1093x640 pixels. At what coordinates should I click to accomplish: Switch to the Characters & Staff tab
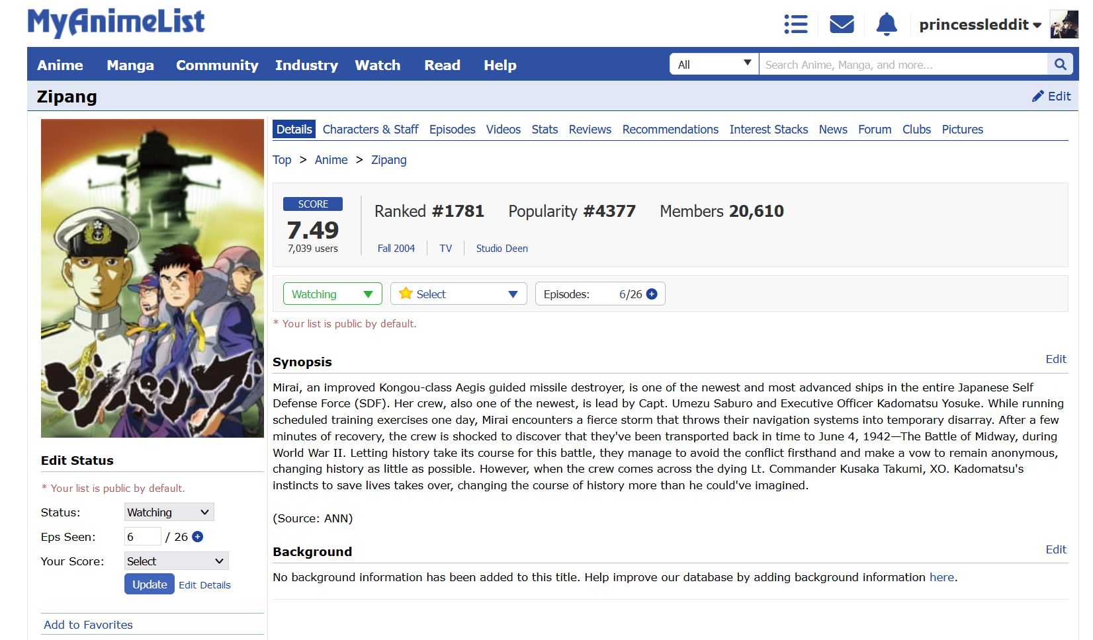pyautogui.click(x=371, y=130)
